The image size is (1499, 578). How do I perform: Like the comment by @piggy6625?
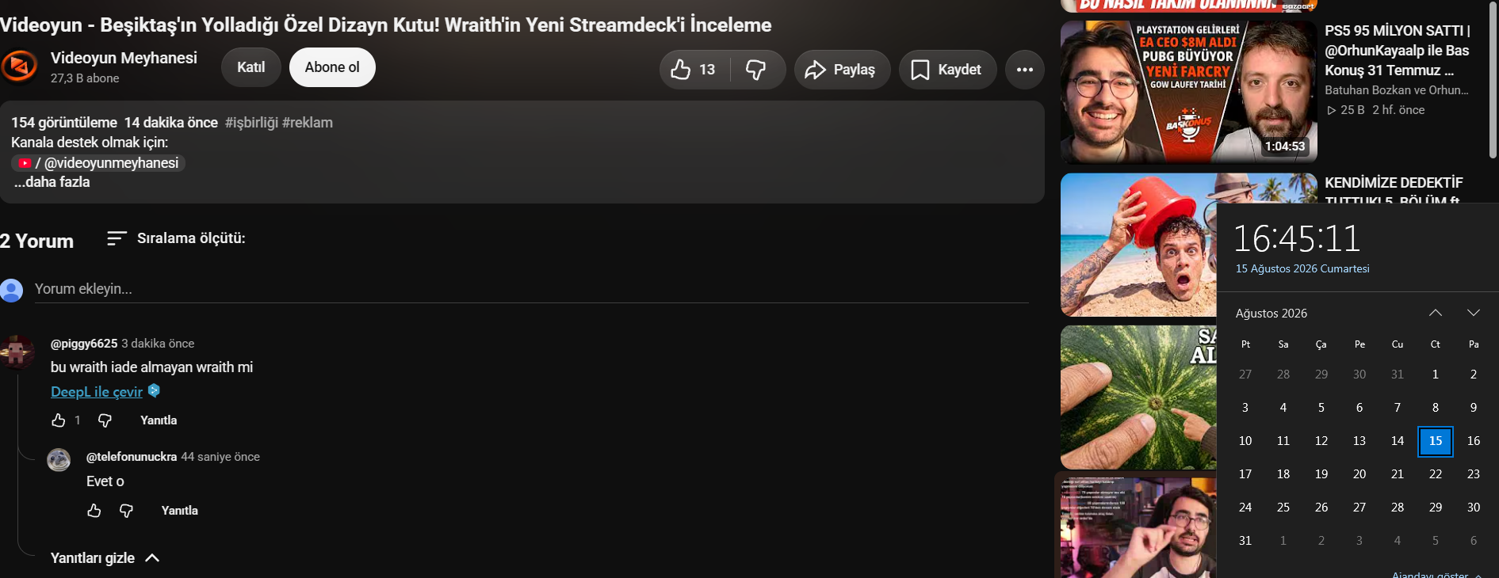click(59, 420)
